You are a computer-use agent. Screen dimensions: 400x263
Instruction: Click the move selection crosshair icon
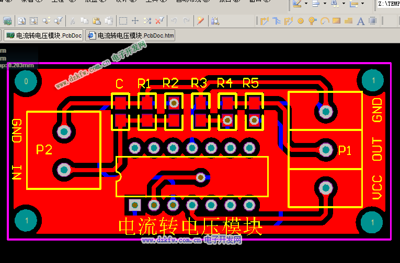[135, 21]
